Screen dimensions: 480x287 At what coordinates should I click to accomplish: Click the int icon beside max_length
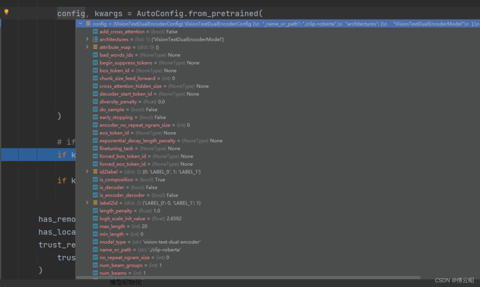[96, 226]
